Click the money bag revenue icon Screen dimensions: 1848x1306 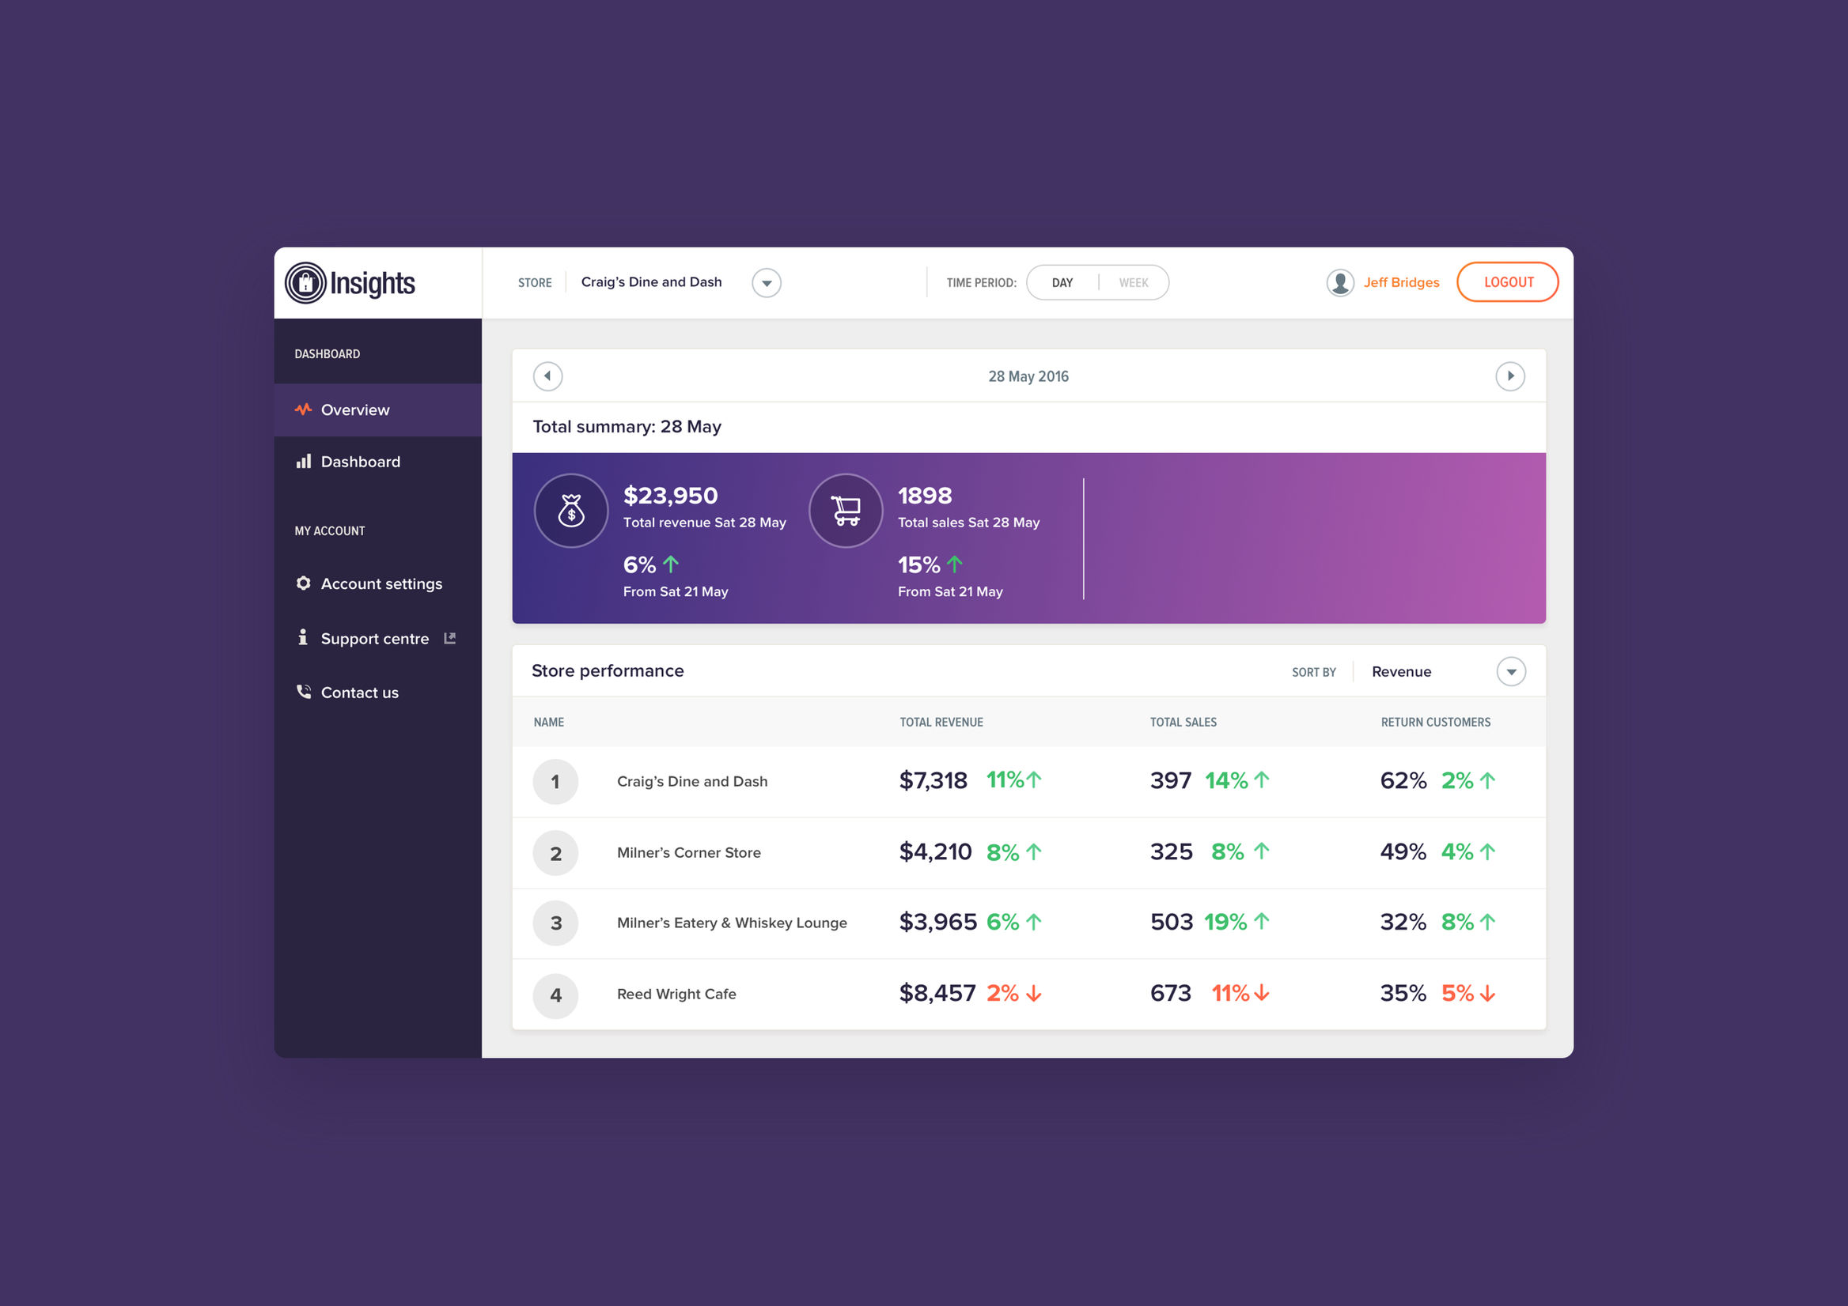571,511
